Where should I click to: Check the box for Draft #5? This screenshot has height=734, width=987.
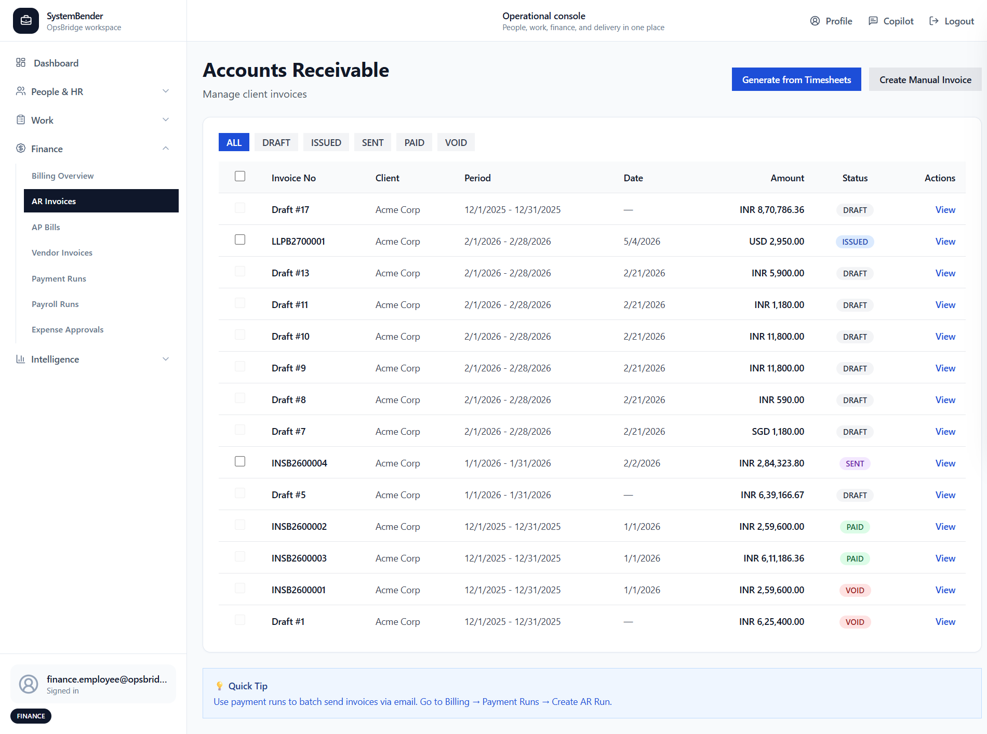pyautogui.click(x=240, y=493)
